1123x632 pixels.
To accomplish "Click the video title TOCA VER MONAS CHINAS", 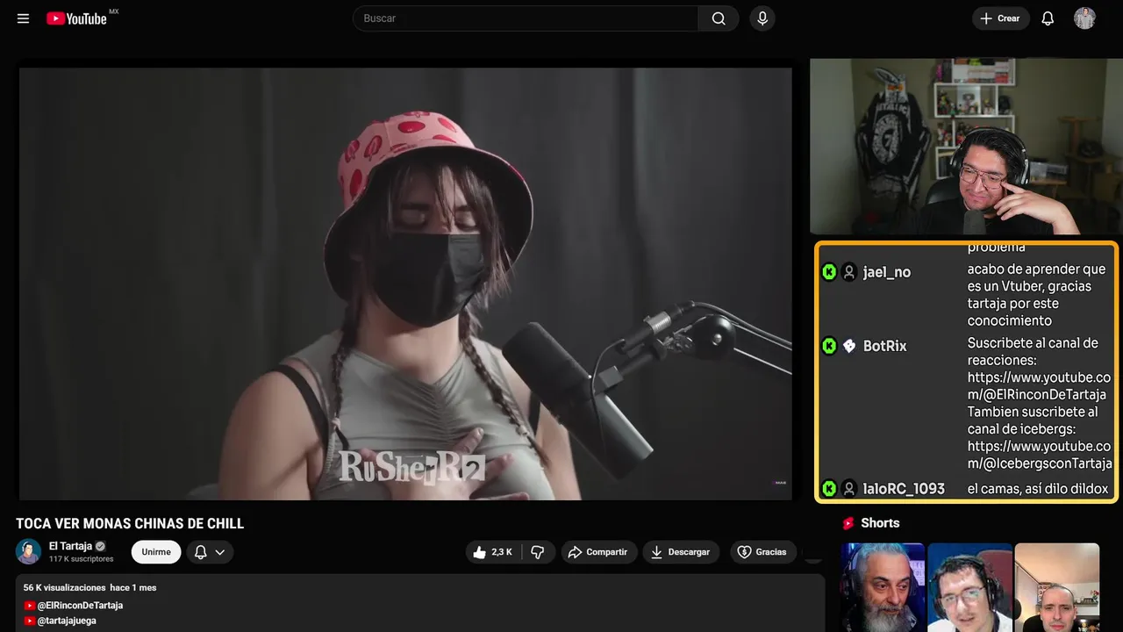I will point(130,524).
